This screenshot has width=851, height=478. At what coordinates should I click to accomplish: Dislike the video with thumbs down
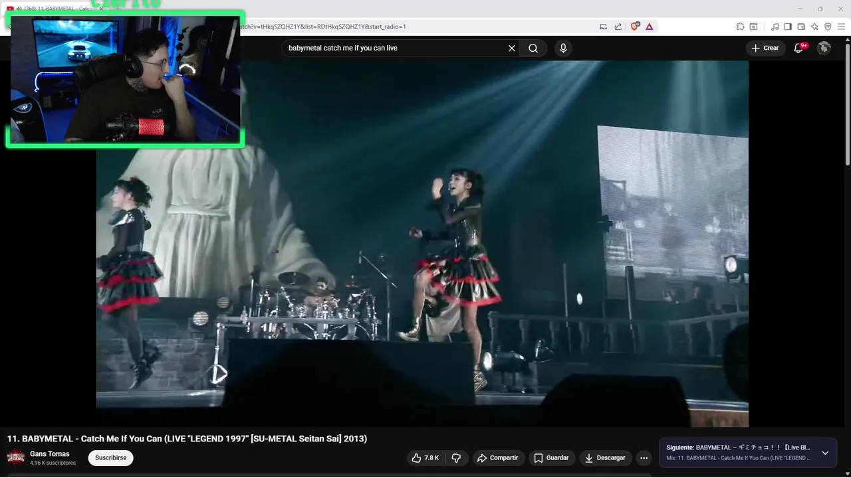click(456, 458)
